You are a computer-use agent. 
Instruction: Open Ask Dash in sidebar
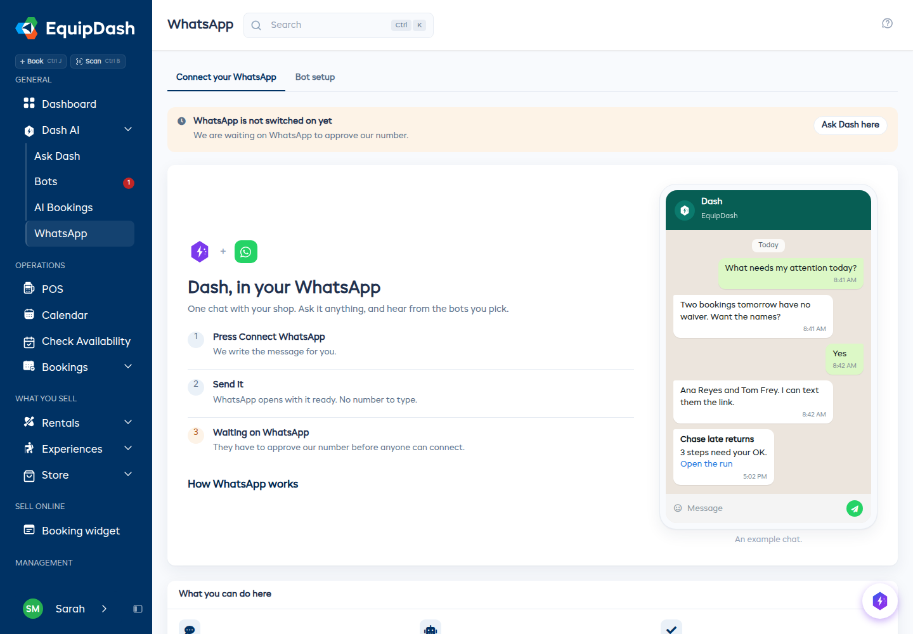[80, 156]
